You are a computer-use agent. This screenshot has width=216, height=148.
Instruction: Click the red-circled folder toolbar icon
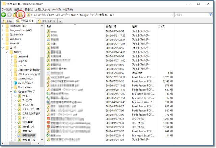[20, 15]
